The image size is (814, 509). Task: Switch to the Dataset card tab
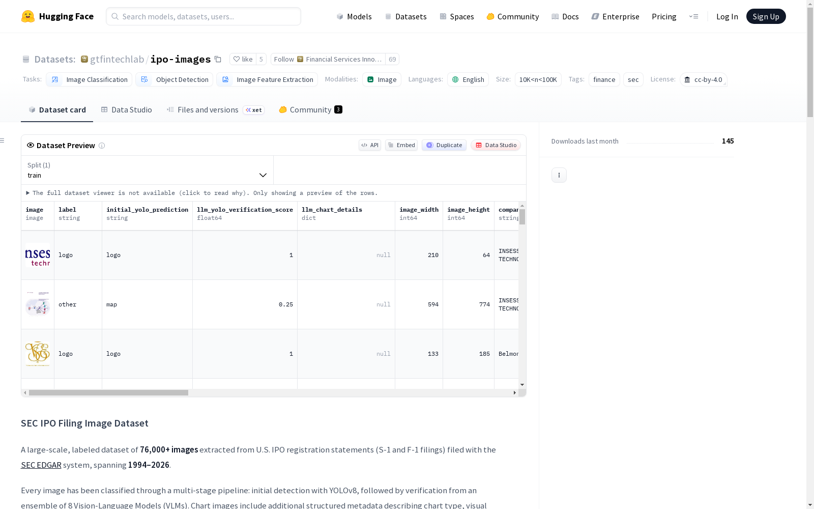pos(57,110)
